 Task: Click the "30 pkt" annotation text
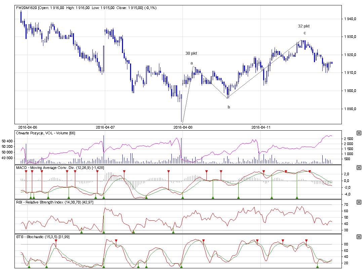[191, 53]
